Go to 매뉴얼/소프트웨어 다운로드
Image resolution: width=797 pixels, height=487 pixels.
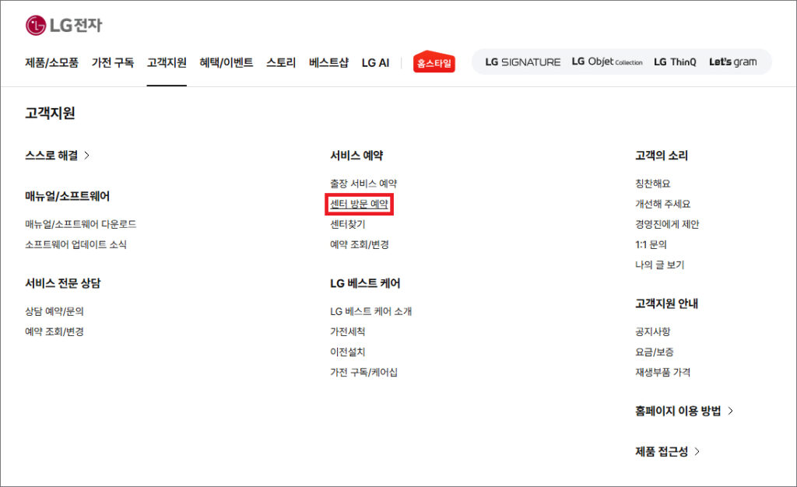(81, 224)
